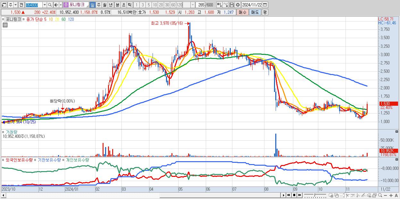Image resolution: width=400 pixels, height=199 pixels.
Task: Click the split chart window icon
Action: [331, 195]
